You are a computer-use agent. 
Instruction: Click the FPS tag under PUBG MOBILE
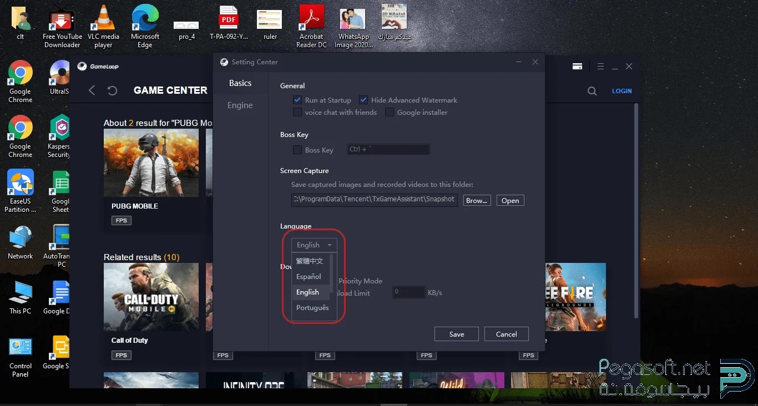122,220
